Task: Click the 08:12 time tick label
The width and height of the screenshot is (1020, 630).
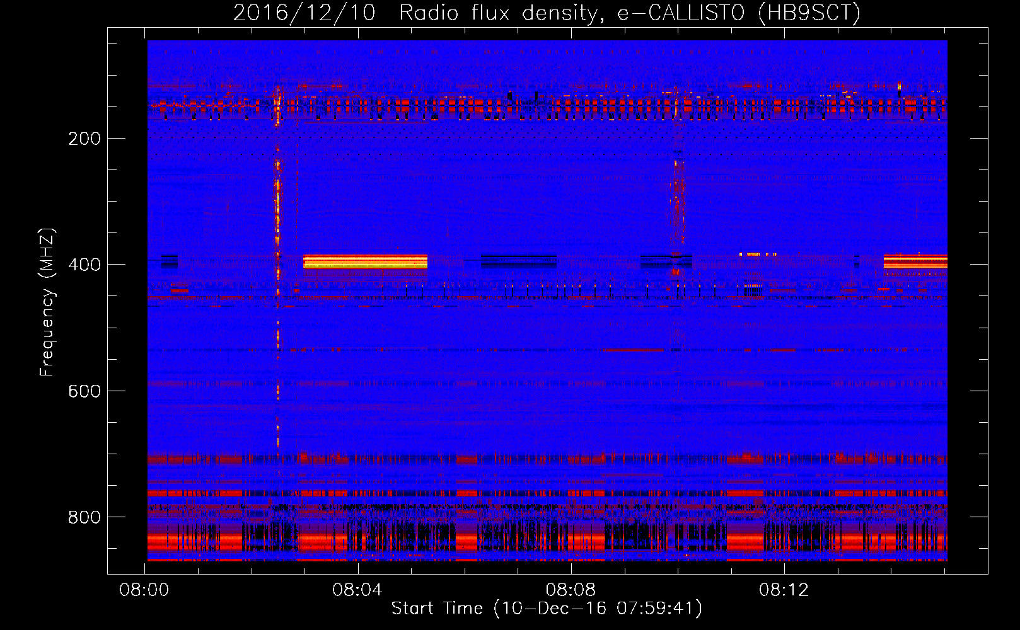Action: click(x=784, y=590)
